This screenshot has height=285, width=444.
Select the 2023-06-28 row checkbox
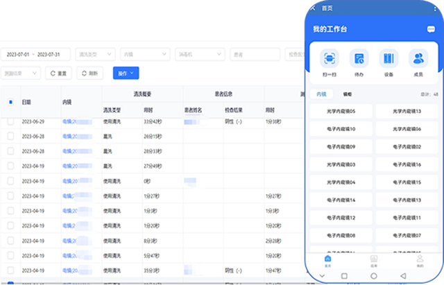10,136
